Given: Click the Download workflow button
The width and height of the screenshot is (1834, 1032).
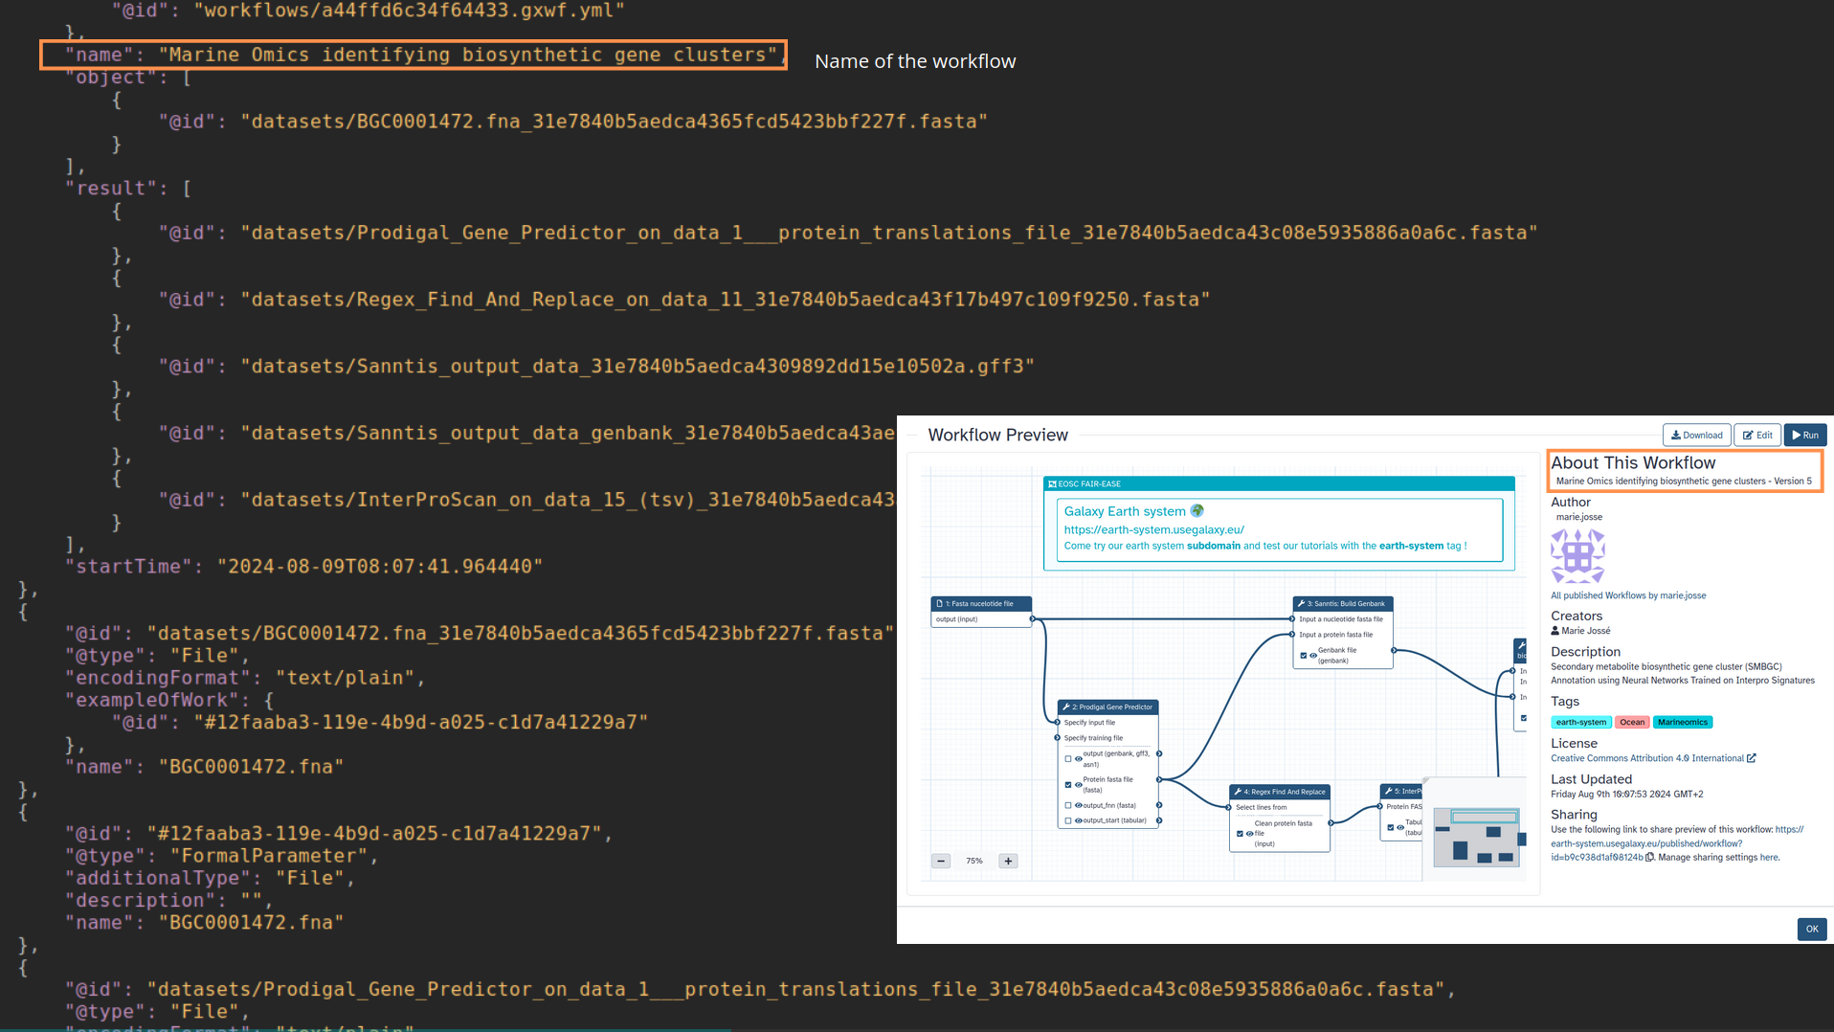Looking at the screenshot, I should tap(1696, 435).
